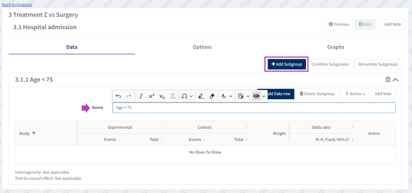Switch to the Options tab
The width and height of the screenshot is (412, 193).
pyautogui.click(x=202, y=47)
